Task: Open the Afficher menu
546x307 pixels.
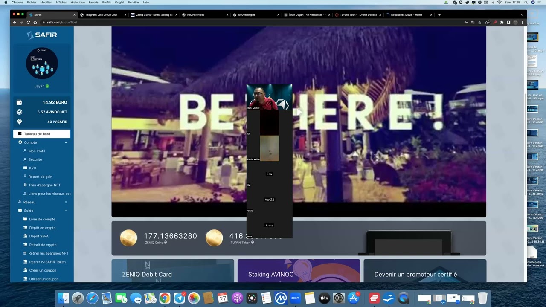Action: 61,2
